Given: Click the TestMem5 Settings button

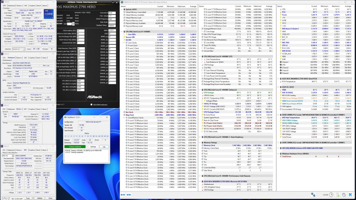Looking at the screenshot, I should point(93,147).
